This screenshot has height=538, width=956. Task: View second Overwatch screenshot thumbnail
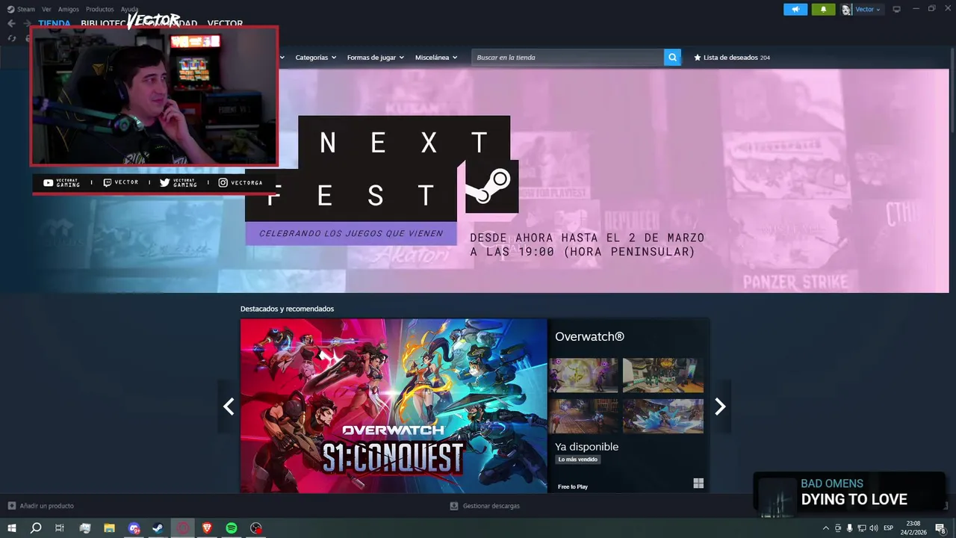click(663, 375)
